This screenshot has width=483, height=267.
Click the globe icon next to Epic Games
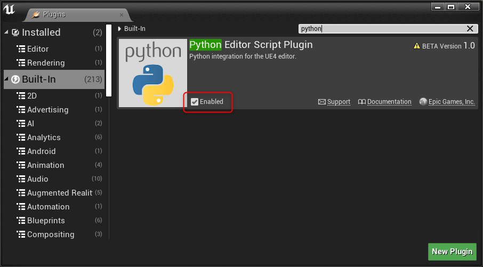[x=423, y=102]
